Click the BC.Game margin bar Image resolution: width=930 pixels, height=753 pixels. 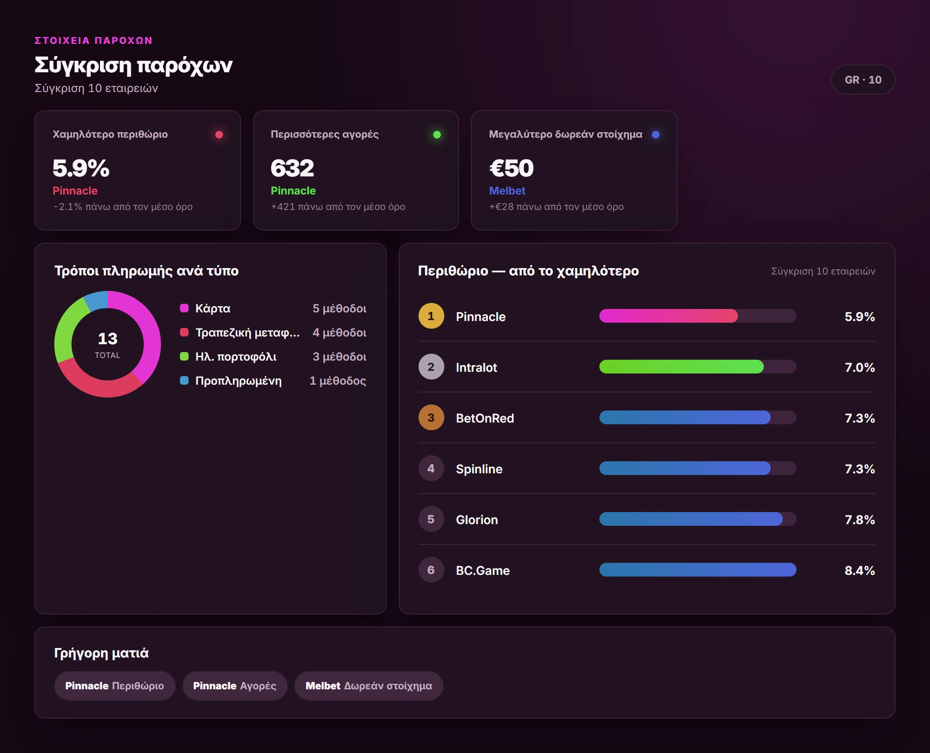click(x=697, y=570)
